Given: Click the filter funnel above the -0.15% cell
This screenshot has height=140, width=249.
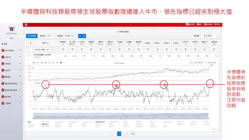Looking at the screenshot, I should [72, 49].
